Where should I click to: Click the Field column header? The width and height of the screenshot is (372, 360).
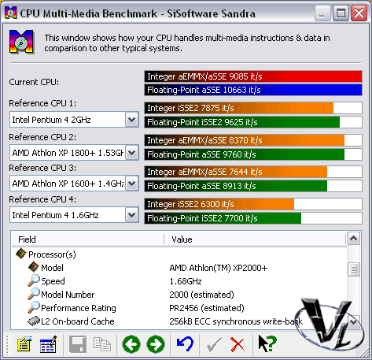(x=88, y=239)
